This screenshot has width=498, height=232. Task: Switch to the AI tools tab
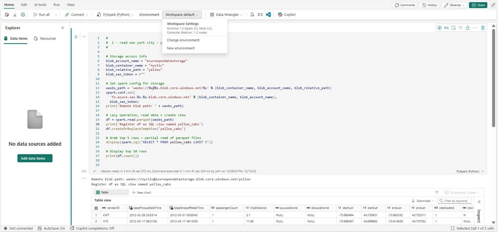pos(40,5)
